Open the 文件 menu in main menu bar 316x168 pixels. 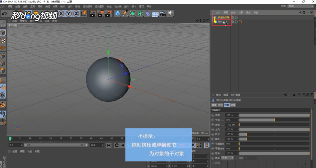[x=3, y=7]
